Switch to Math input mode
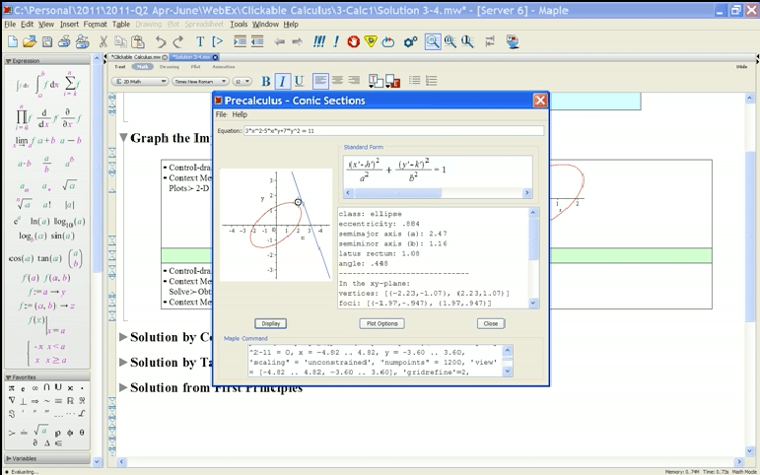 [x=142, y=67]
